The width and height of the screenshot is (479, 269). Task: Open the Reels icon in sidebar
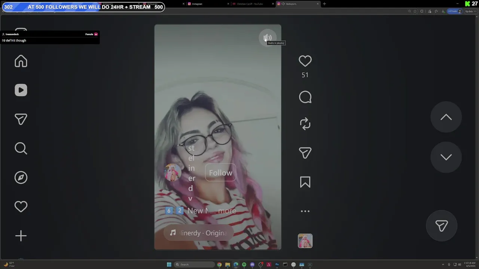pos(21,90)
